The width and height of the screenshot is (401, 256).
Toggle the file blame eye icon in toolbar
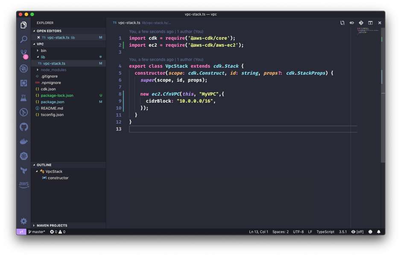351,23
